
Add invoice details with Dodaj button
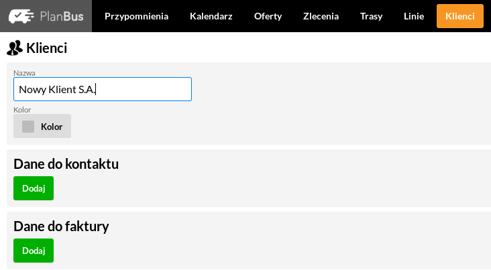(34, 251)
